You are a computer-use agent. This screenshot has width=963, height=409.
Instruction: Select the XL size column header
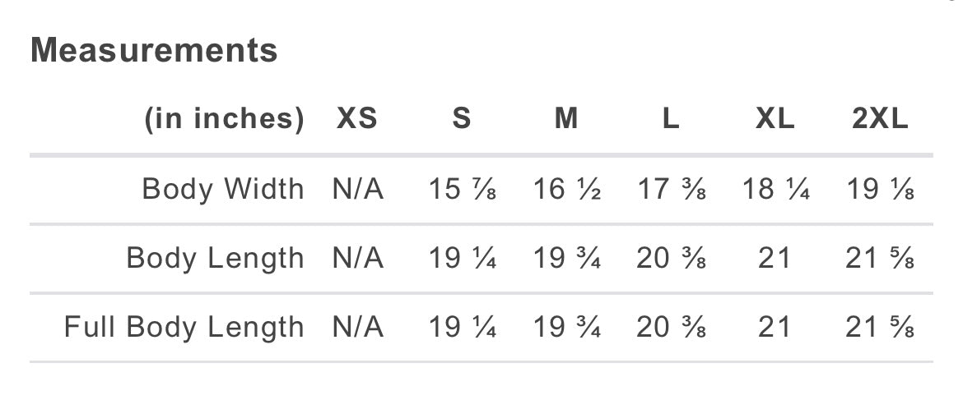775,118
